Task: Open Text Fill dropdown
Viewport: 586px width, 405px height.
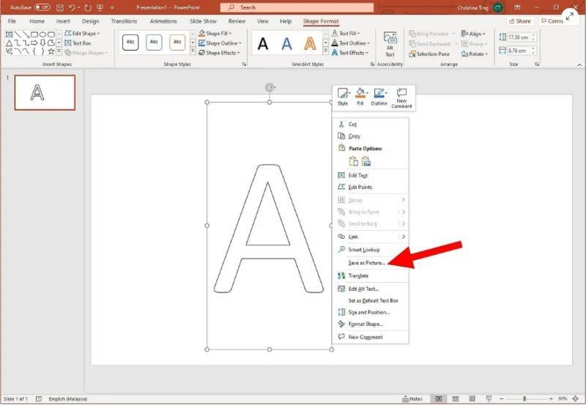Action: tap(346, 33)
